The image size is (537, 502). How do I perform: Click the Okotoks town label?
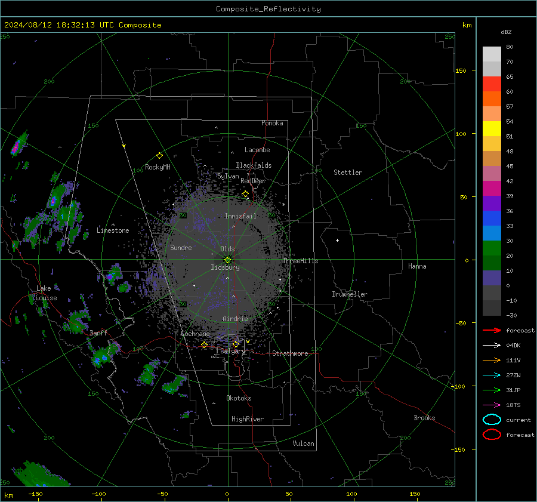[x=239, y=398]
